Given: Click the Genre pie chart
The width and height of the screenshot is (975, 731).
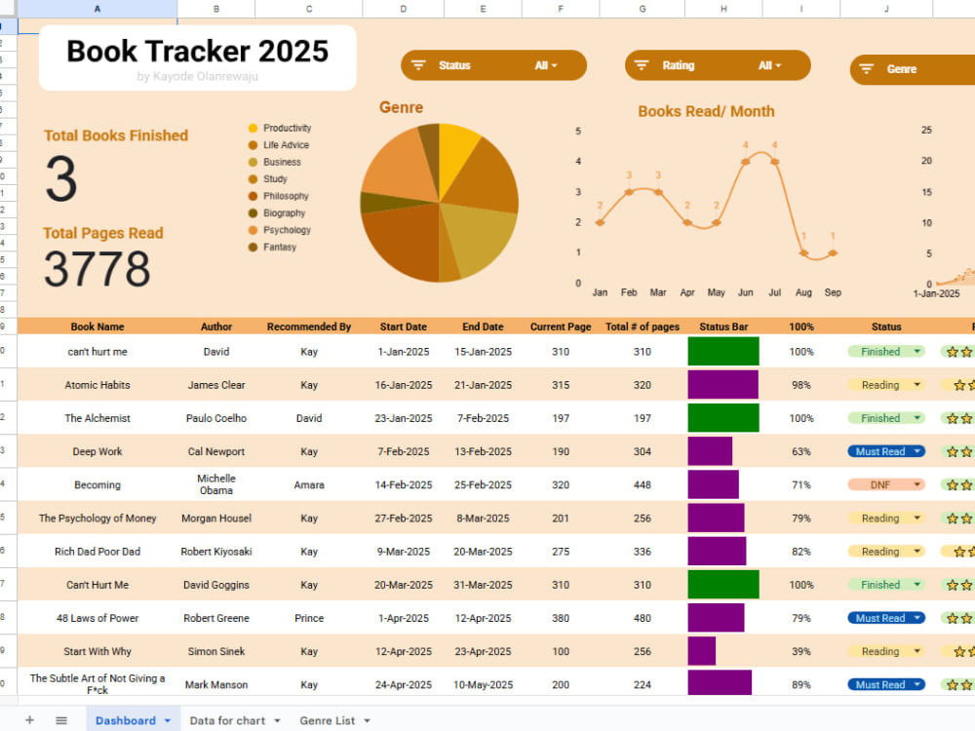Looking at the screenshot, I should coord(439,203).
